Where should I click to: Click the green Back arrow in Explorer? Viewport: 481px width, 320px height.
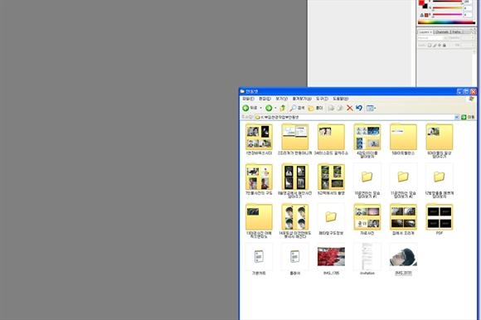point(245,108)
